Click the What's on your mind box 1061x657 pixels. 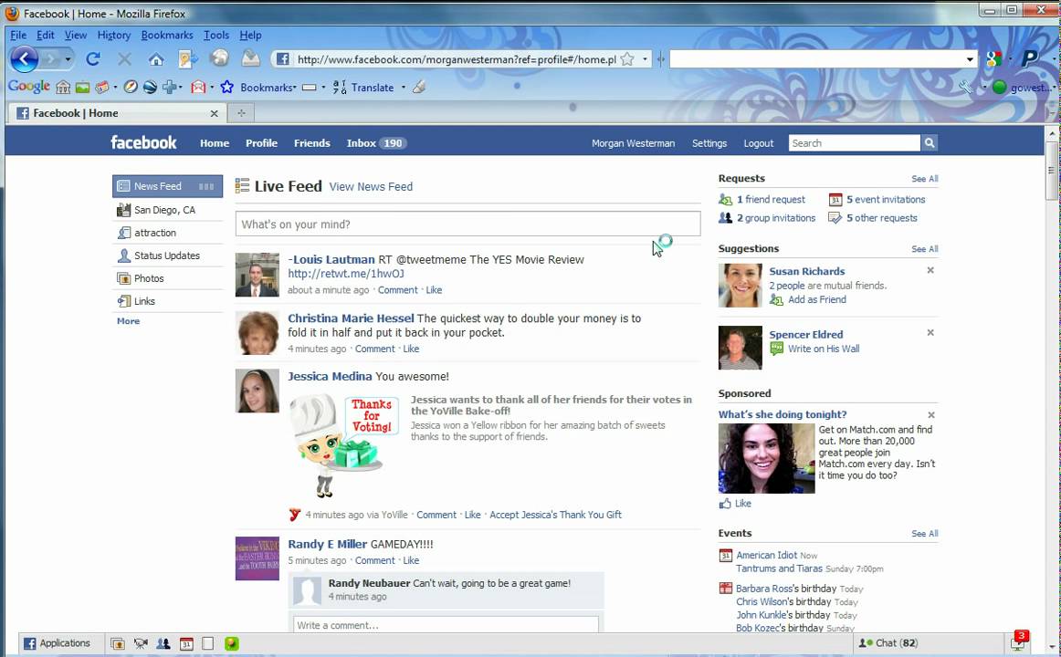coord(467,224)
